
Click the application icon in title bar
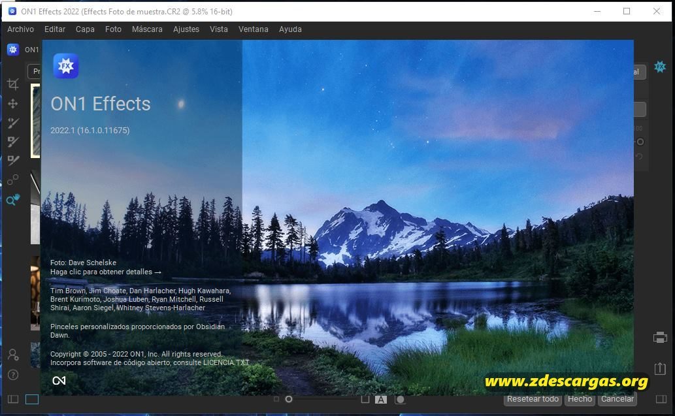[12, 11]
